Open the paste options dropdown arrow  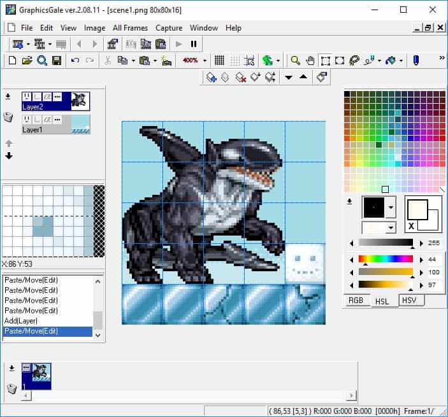point(155,60)
